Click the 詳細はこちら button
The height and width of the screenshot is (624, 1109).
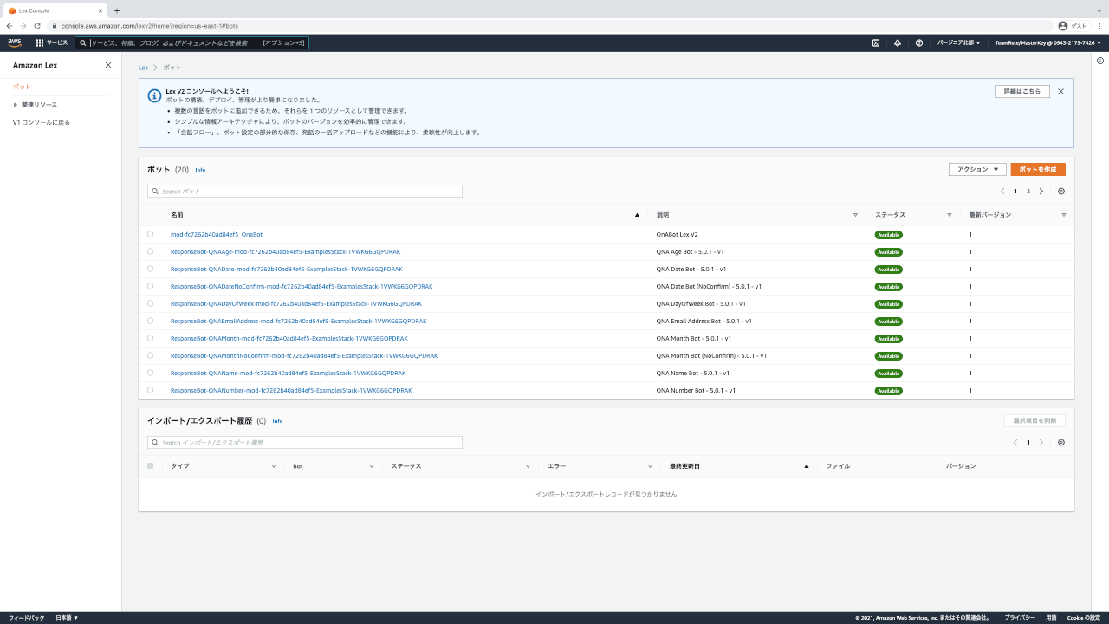[1022, 91]
